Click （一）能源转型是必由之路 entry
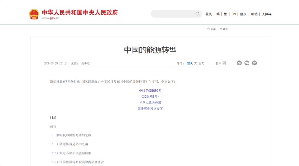Screen dimensions: 299x166 point(69,144)
